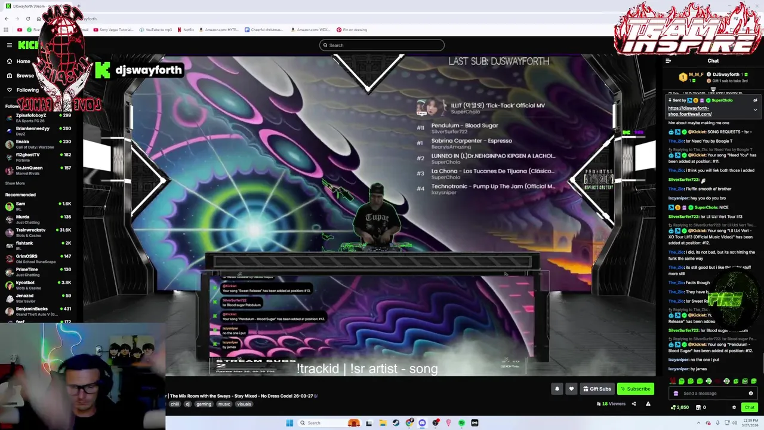This screenshot has height=430, width=764.
Task: Expand Show More followed channels
Action: tap(15, 183)
